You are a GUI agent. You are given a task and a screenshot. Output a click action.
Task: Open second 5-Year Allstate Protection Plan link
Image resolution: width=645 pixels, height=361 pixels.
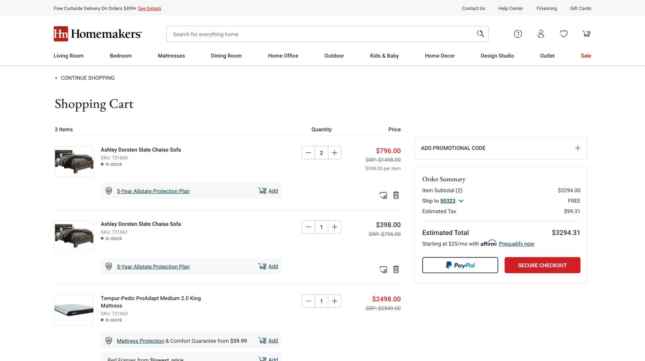pyautogui.click(x=153, y=267)
